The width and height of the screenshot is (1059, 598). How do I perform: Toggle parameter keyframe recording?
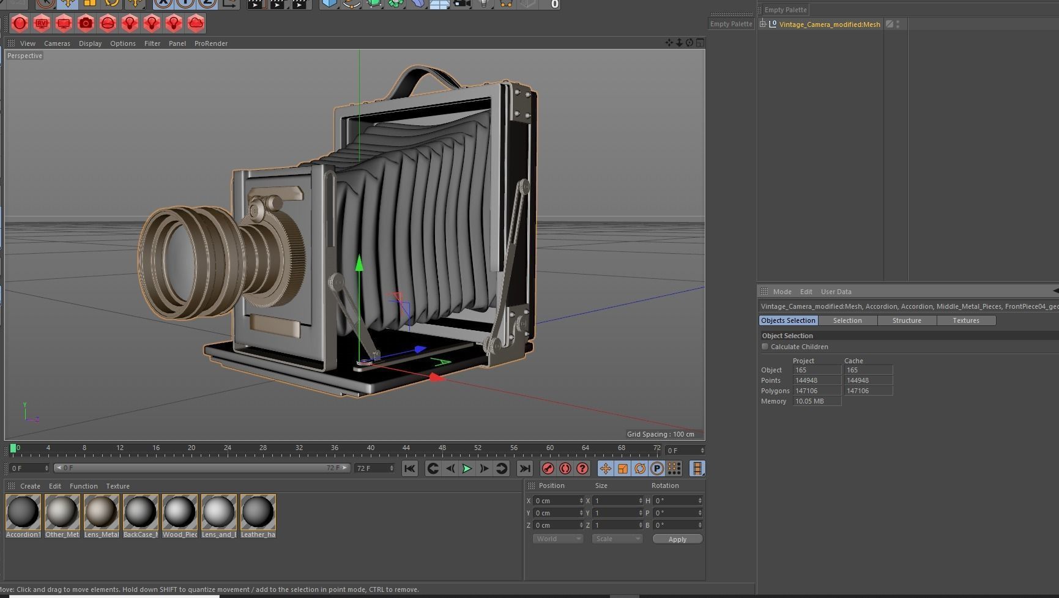656,468
